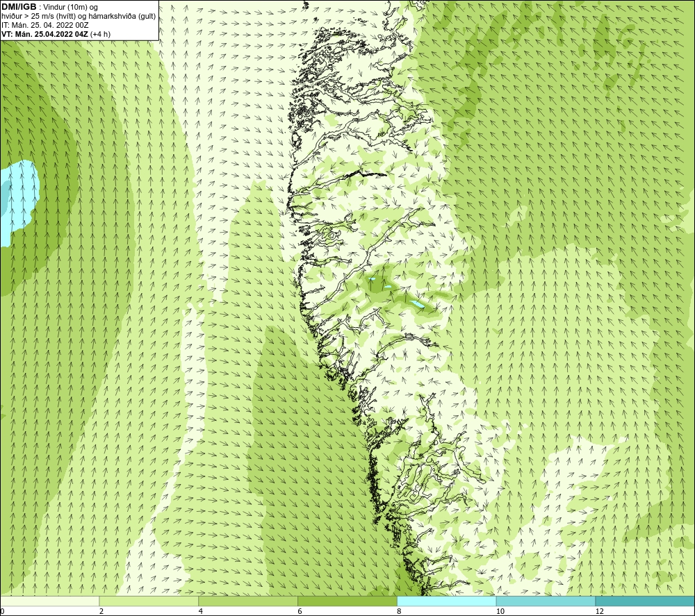Click the 2–4 m/s light green legend swatch
This screenshot has width=695, height=616.
[x=149, y=601]
